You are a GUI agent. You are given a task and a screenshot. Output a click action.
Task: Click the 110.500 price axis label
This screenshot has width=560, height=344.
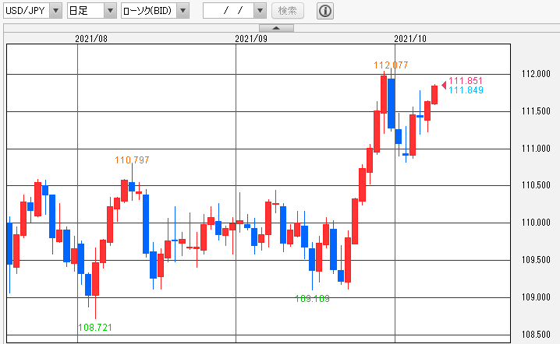click(536, 185)
